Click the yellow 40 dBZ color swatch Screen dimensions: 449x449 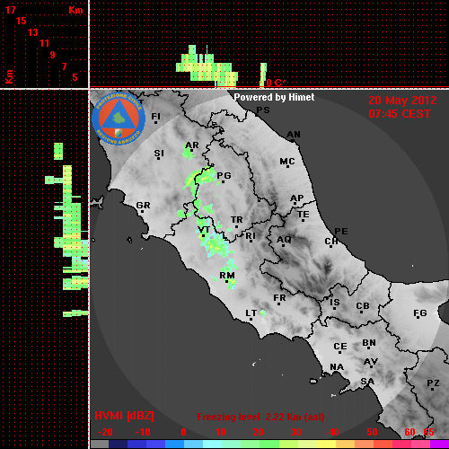(x=327, y=444)
